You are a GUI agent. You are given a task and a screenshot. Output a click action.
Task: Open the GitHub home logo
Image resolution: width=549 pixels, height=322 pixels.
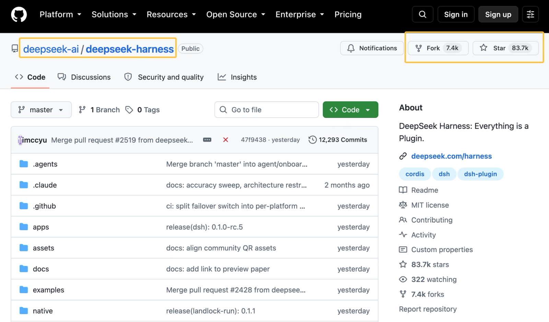19,14
